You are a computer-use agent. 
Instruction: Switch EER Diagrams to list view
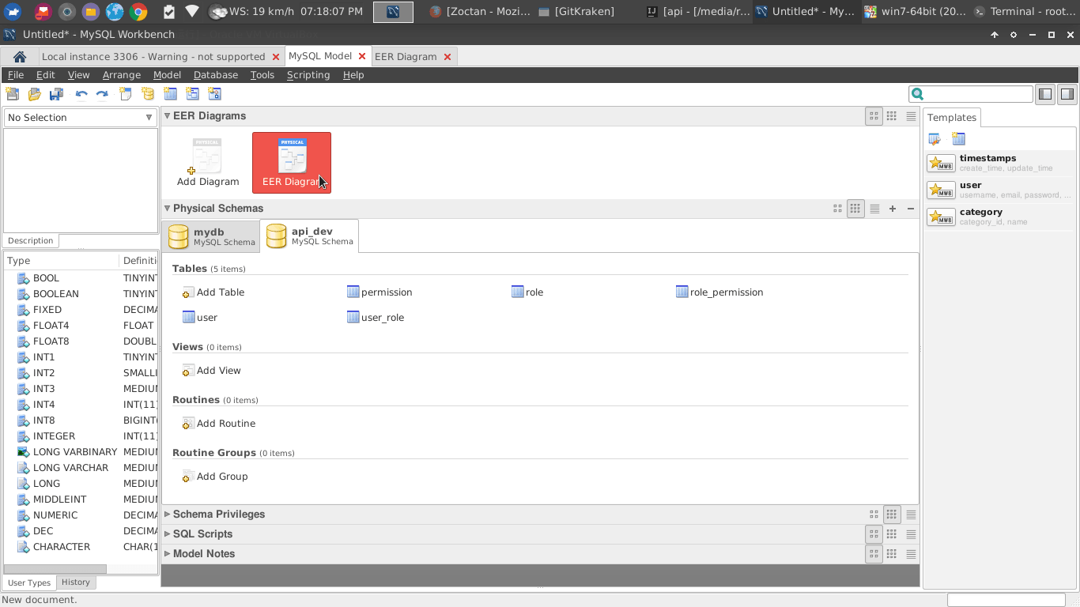point(911,116)
